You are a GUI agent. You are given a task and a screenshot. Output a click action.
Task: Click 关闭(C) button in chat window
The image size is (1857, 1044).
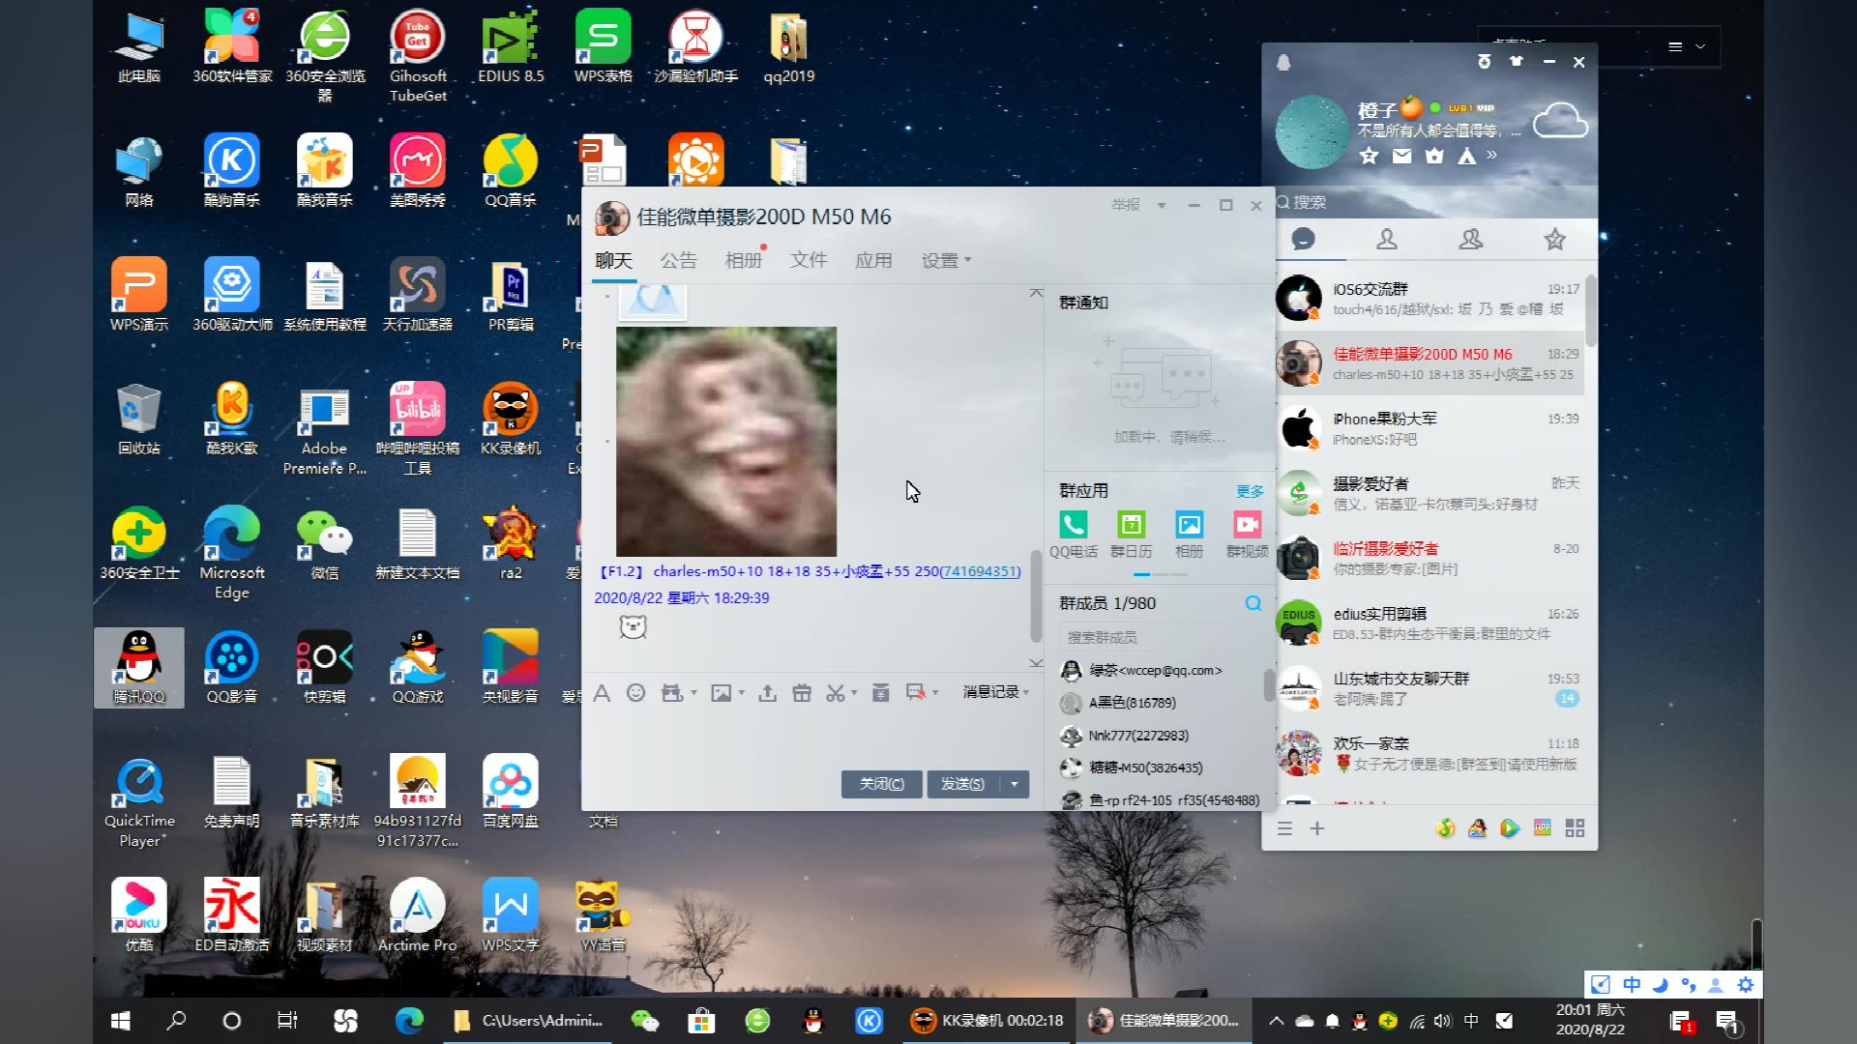coord(882,784)
